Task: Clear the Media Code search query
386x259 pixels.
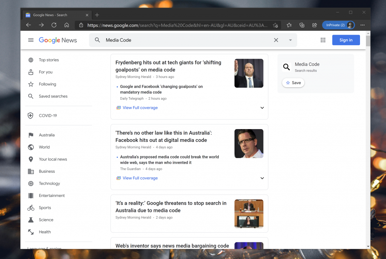Action: tap(276, 40)
